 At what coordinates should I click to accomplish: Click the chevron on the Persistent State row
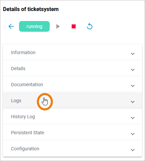coord(133,134)
